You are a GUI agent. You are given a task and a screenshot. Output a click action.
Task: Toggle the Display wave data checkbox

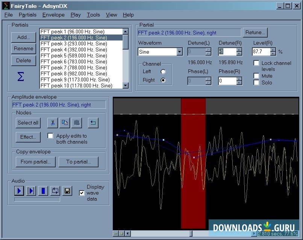pyautogui.click(x=82, y=193)
